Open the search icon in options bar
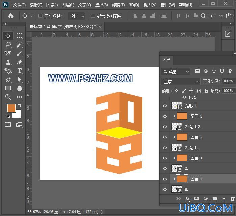 click(203, 16)
